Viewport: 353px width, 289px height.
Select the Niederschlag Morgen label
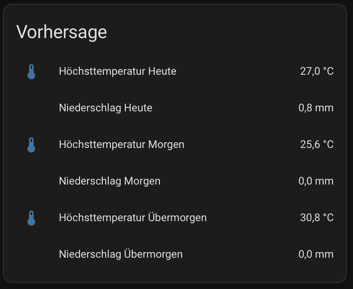110,181
